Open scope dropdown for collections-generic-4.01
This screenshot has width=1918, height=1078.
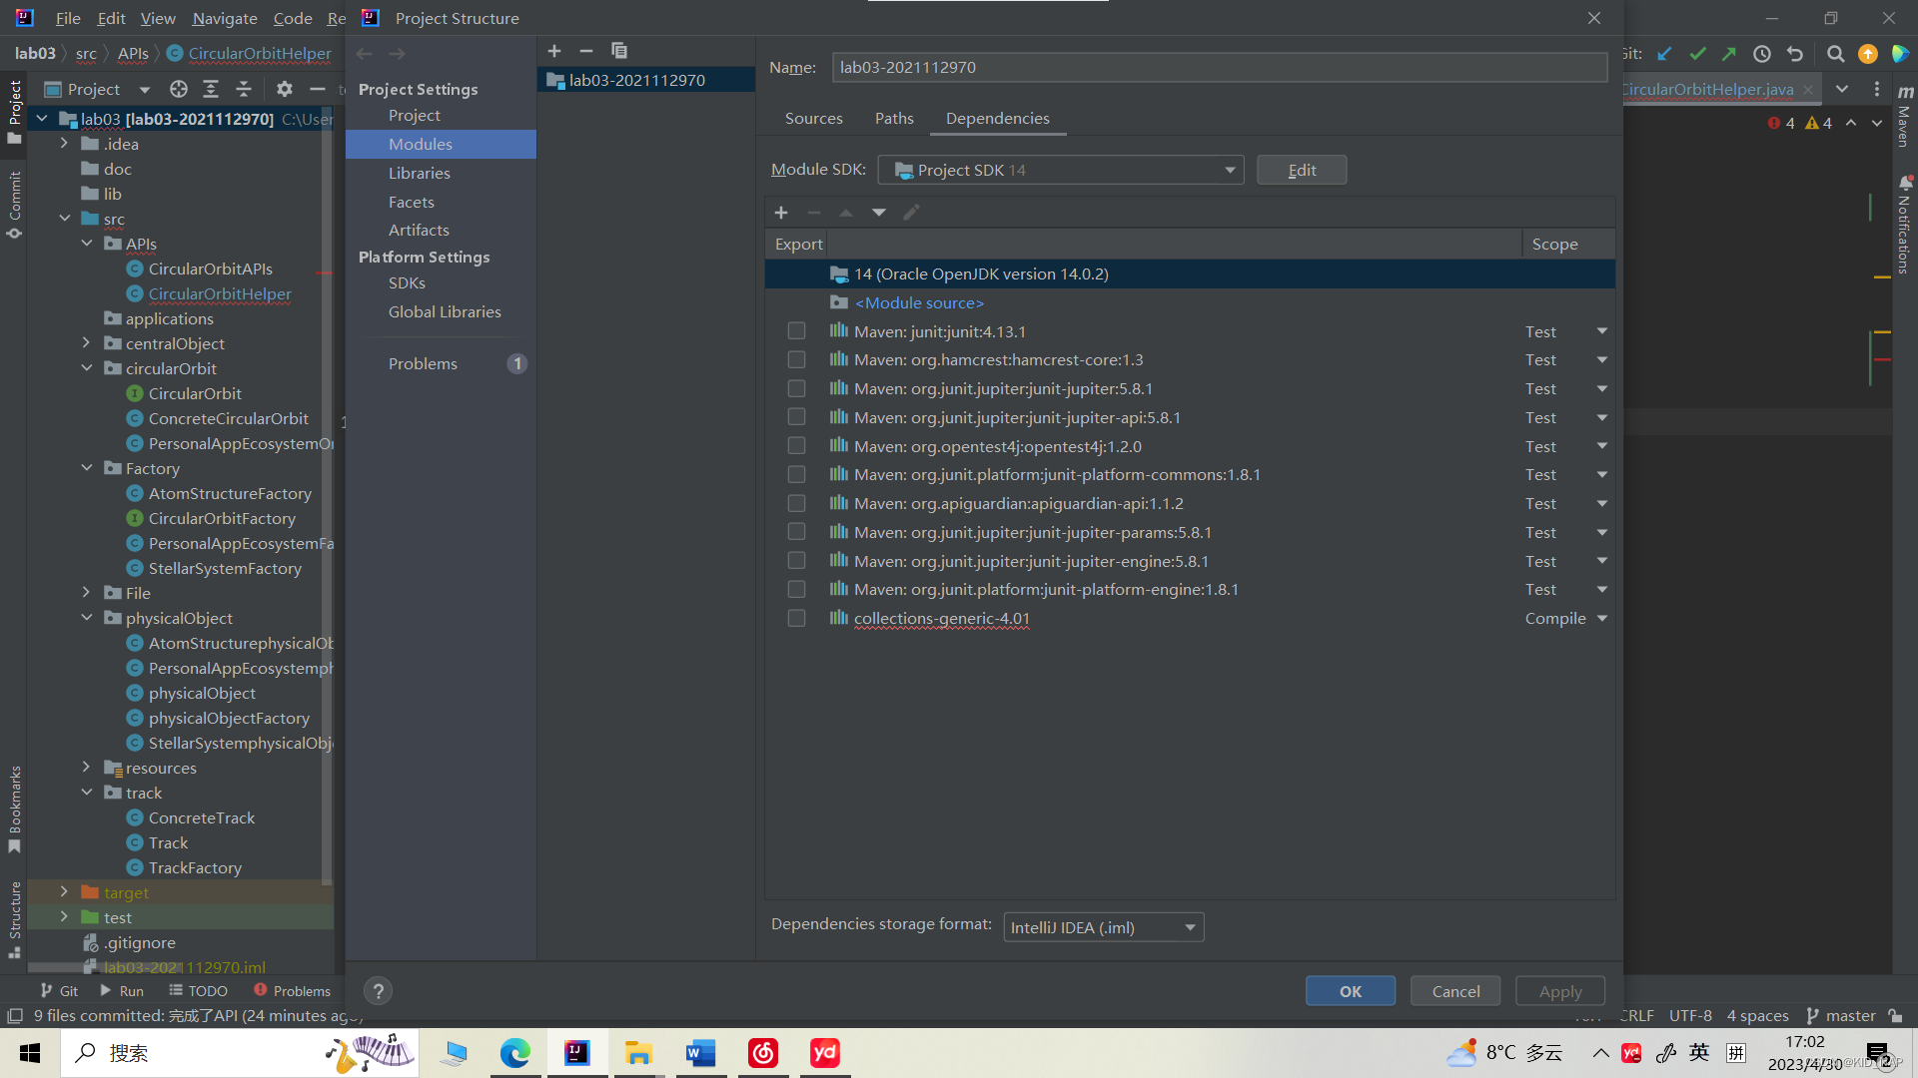pos(1602,619)
